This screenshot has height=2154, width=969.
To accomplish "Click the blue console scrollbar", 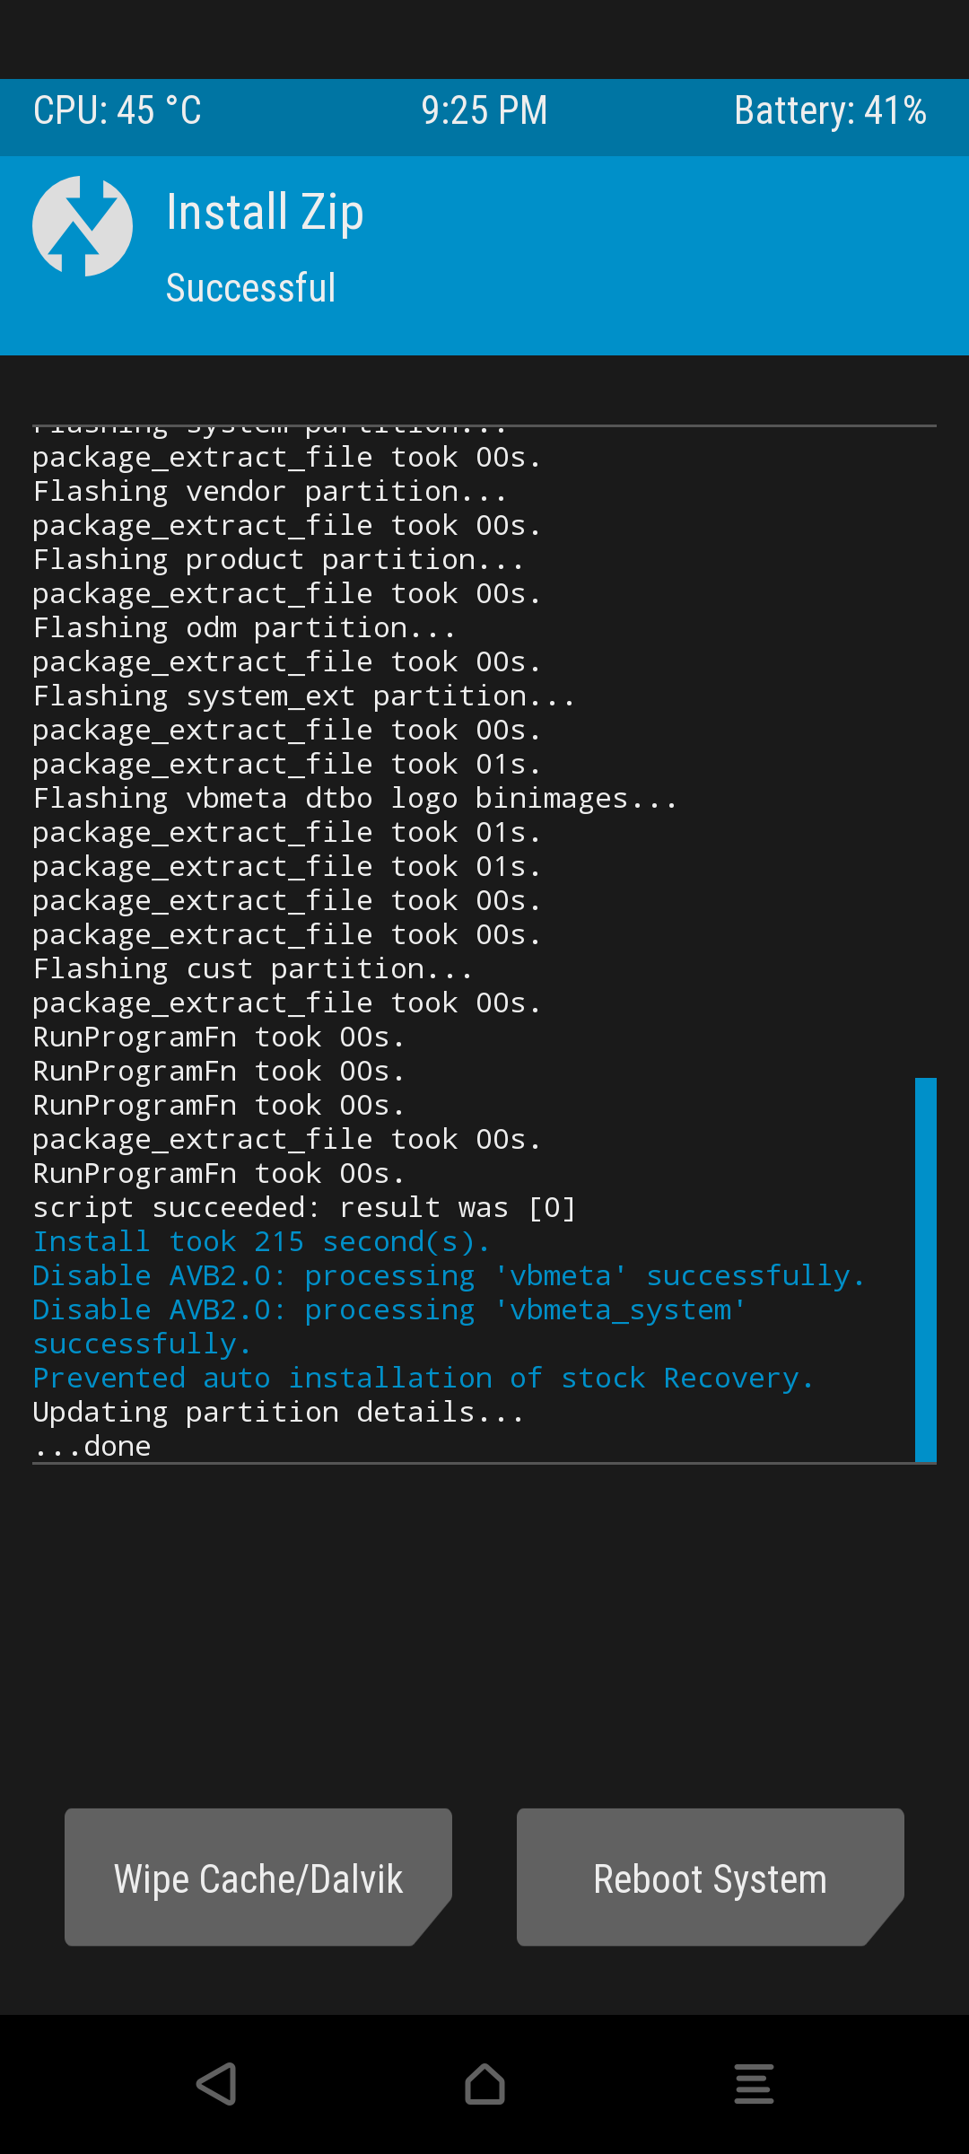I will coord(926,1270).
